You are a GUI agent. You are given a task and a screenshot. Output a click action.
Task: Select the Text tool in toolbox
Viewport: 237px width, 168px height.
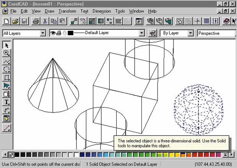pos(6,102)
